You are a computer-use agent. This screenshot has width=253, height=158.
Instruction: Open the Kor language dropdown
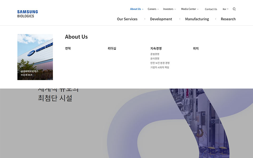point(225,9)
